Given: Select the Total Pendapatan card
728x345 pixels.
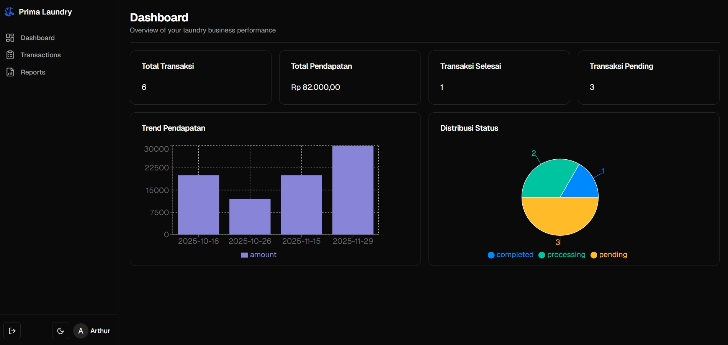Looking at the screenshot, I should (350, 78).
